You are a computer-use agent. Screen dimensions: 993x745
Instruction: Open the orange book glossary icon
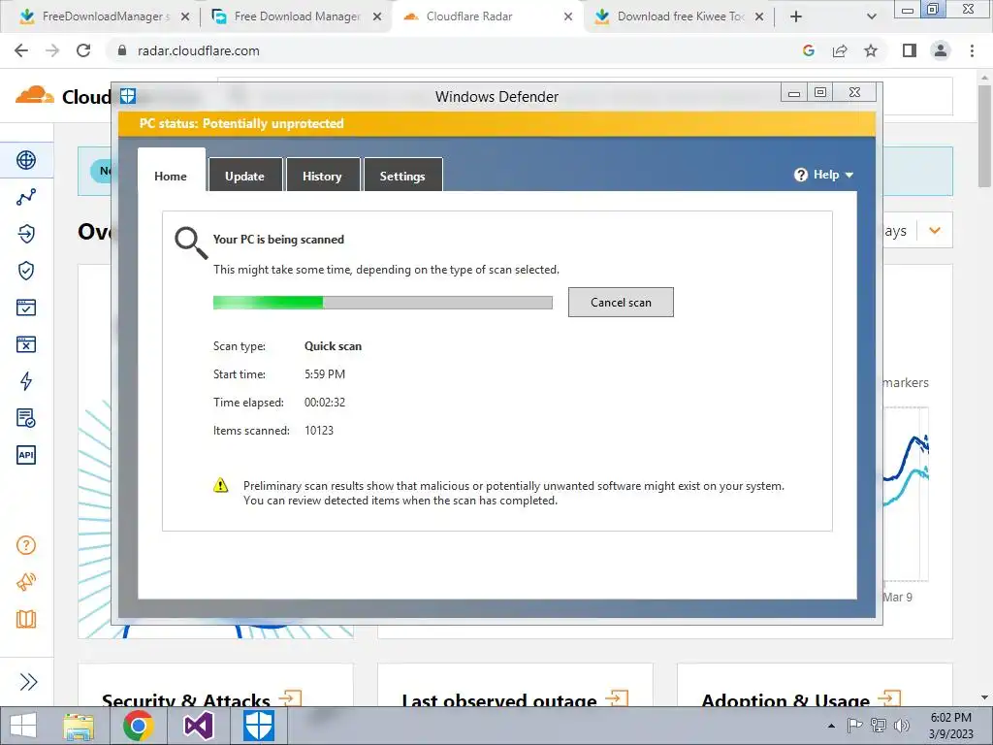pyautogui.click(x=26, y=619)
